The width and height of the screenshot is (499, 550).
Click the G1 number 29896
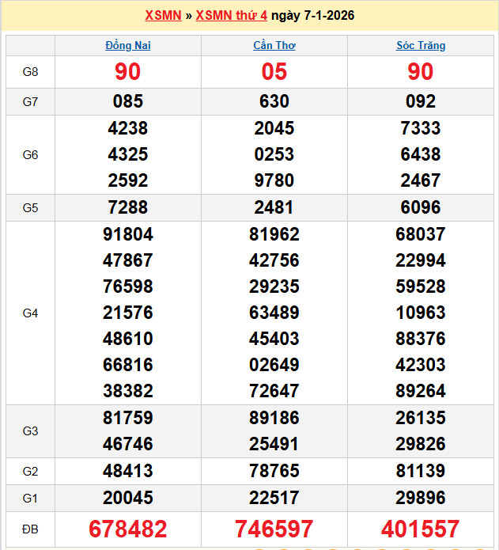pos(420,498)
